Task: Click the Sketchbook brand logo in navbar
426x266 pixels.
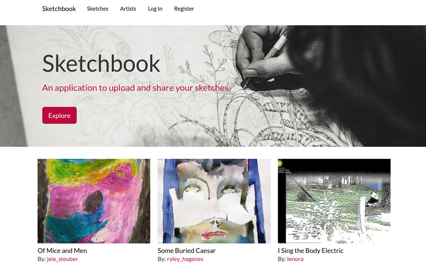Action: pos(59,9)
